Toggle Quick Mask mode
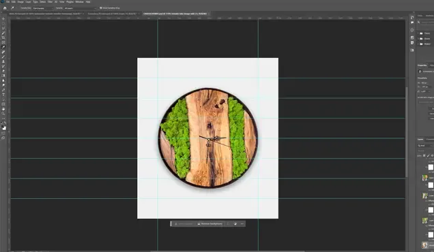The height and width of the screenshot is (252, 434). tap(3, 133)
